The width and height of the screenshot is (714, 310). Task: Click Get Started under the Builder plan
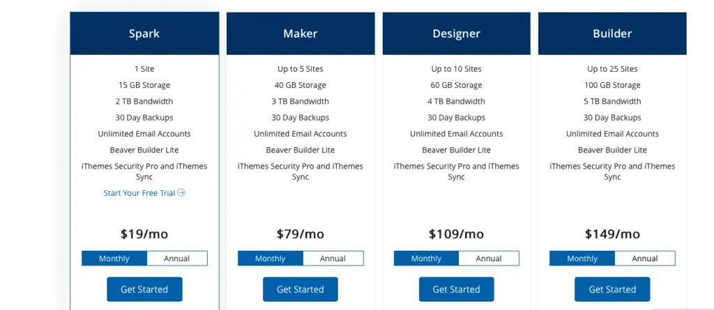pyautogui.click(x=612, y=290)
